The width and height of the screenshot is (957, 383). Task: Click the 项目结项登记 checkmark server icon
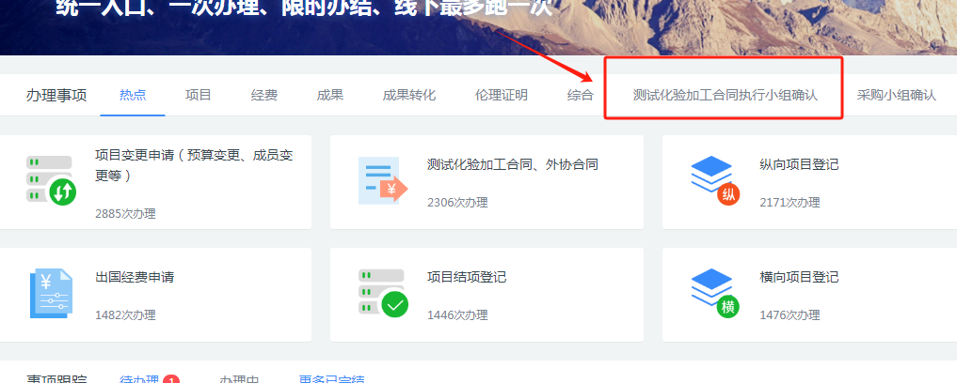coord(382,293)
